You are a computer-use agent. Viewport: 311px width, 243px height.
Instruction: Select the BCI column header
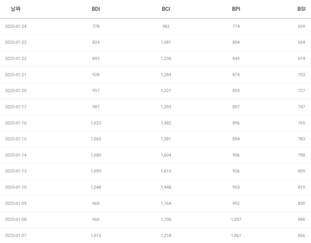[166, 9]
